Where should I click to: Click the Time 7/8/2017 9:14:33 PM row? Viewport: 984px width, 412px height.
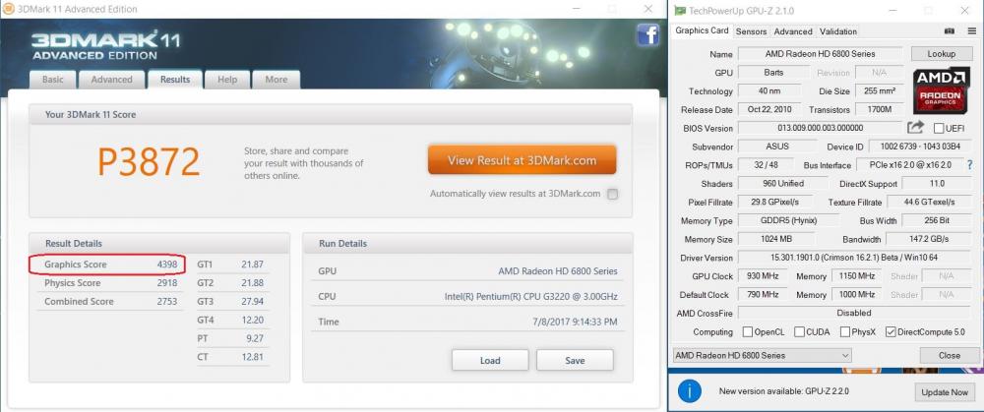point(467,322)
